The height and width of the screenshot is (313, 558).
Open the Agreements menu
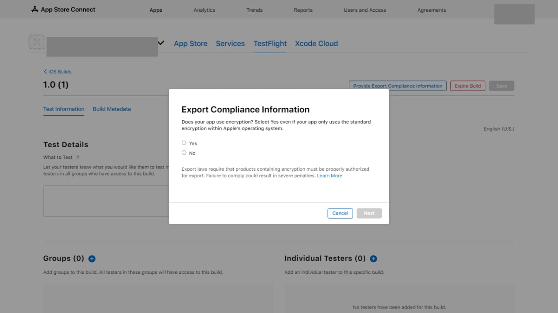tap(432, 10)
